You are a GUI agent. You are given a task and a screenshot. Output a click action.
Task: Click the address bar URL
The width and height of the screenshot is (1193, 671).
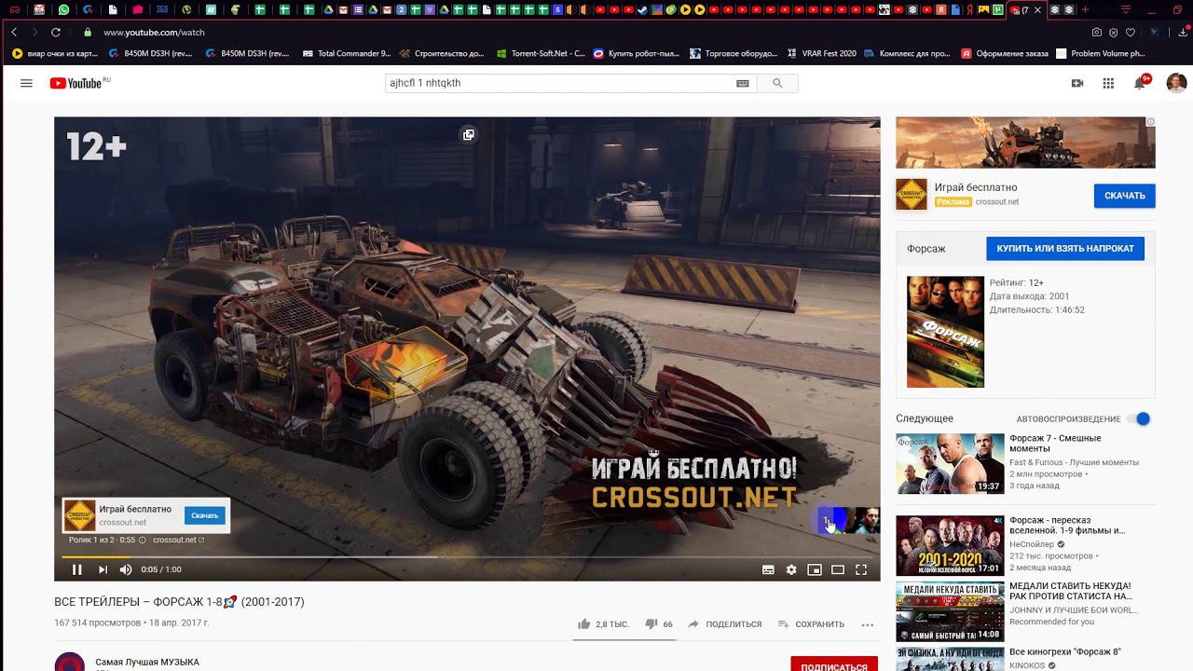154,32
